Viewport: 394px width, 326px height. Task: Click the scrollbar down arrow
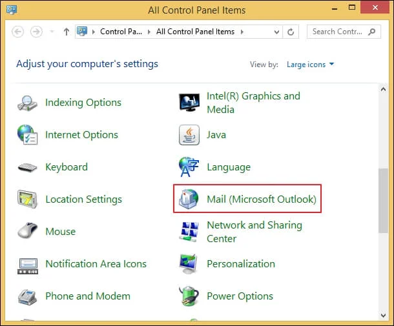(x=383, y=315)
